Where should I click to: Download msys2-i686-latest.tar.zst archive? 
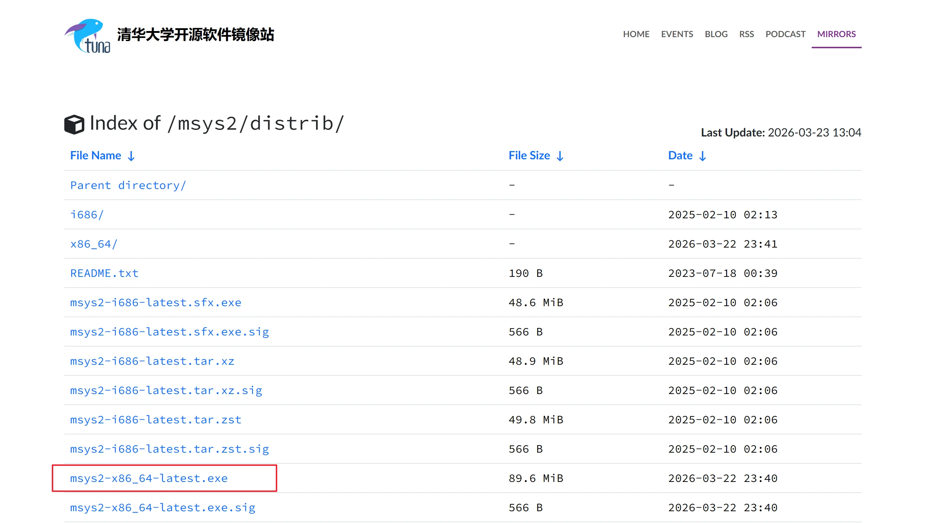point(156,420)
